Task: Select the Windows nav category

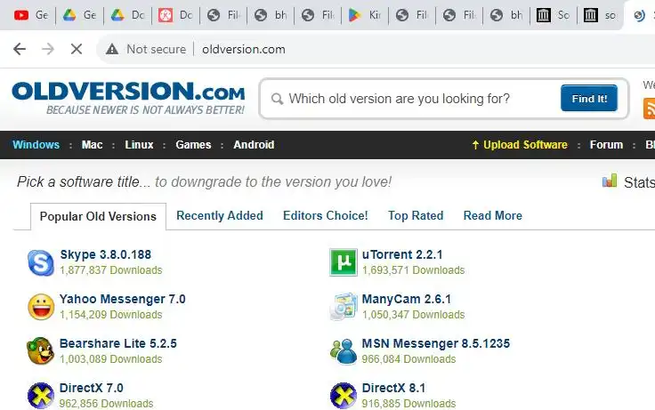Action: [36, 145]
